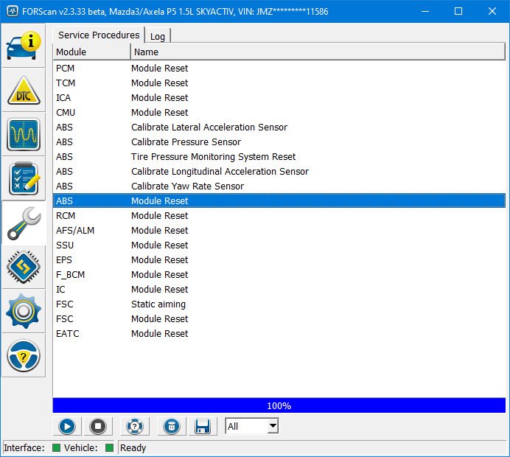Open the oscilloscope live data section

[x=24, y=134]
